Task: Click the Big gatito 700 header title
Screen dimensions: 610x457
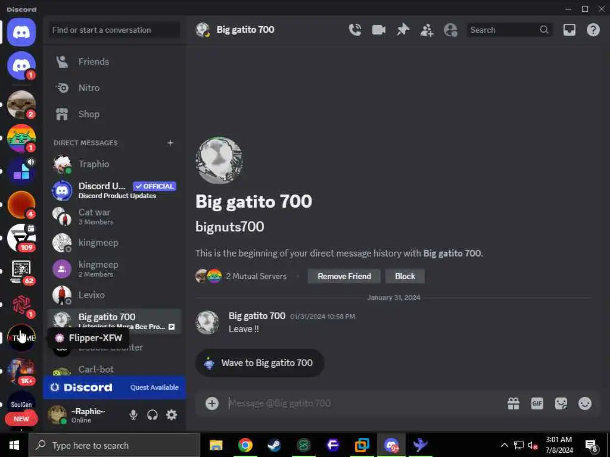Action: (245, 30)
